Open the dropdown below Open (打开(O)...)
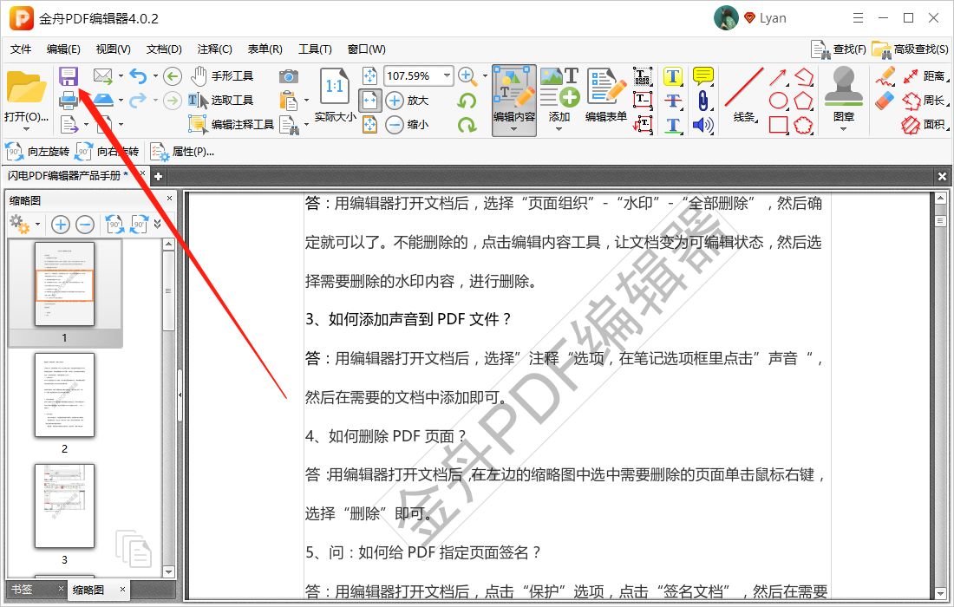The image size is (954, 607). [26, 129]
